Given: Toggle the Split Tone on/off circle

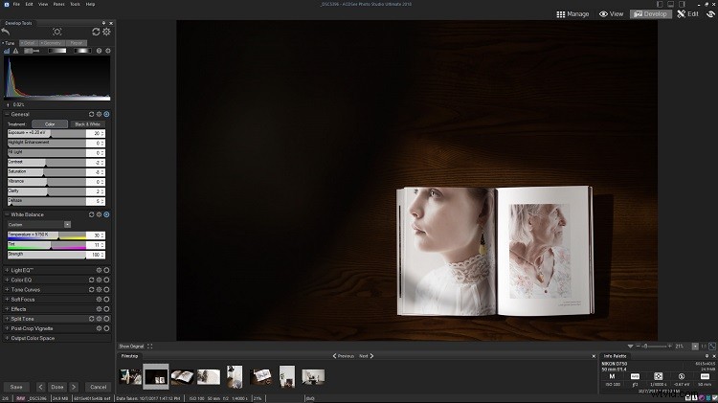Looking at the screenshot, I should [106, 319].
